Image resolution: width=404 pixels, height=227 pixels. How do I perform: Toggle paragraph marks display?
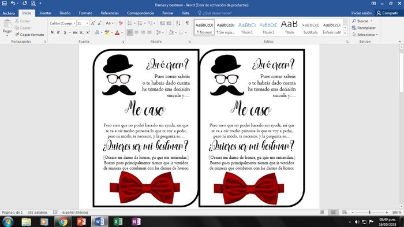[x=188, y=23]
